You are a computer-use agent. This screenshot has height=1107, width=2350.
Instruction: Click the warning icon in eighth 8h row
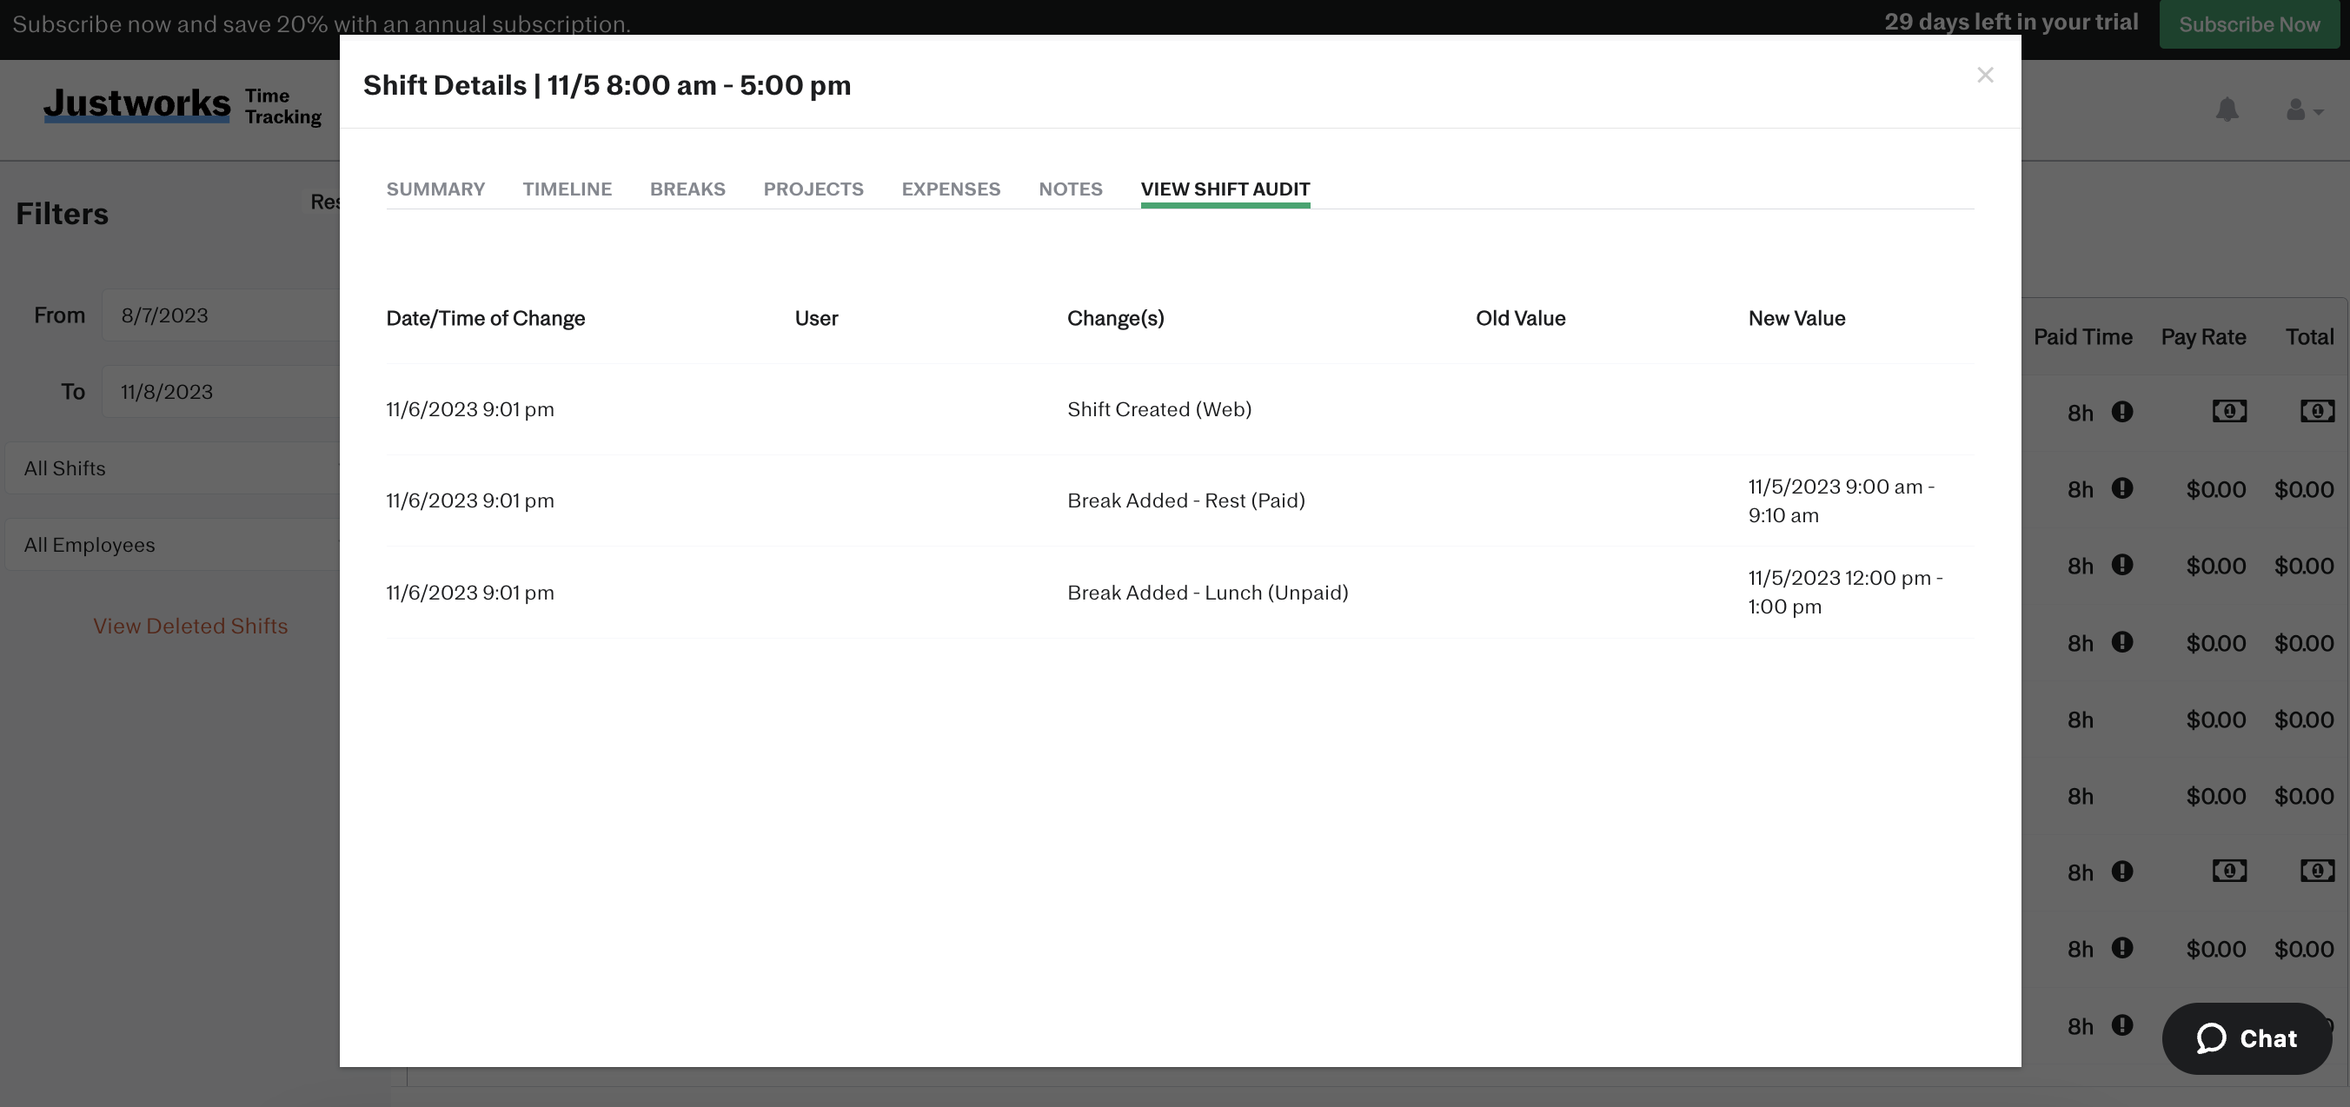[2122, 948]
